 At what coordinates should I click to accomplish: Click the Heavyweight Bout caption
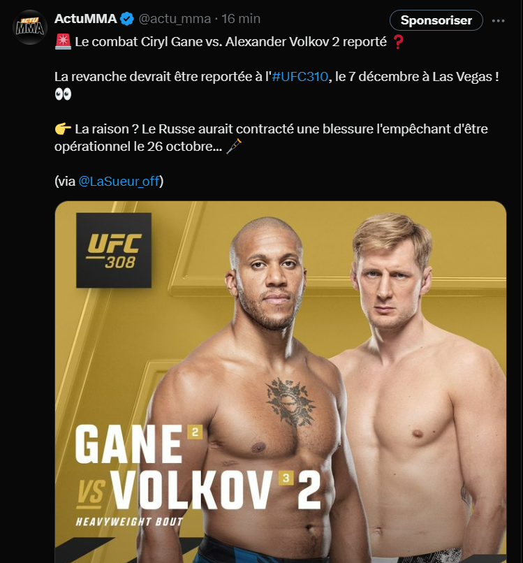pyautogui.click(x=129, y=522)
